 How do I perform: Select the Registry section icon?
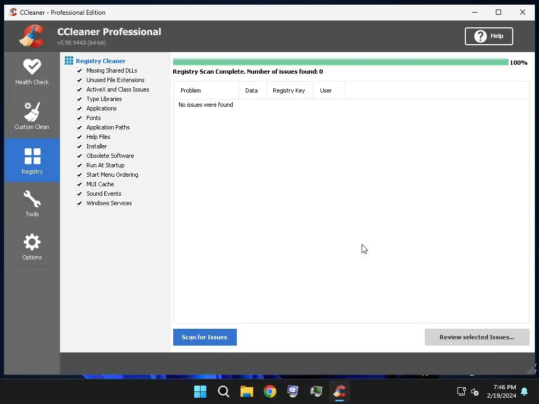coord(33,156)
